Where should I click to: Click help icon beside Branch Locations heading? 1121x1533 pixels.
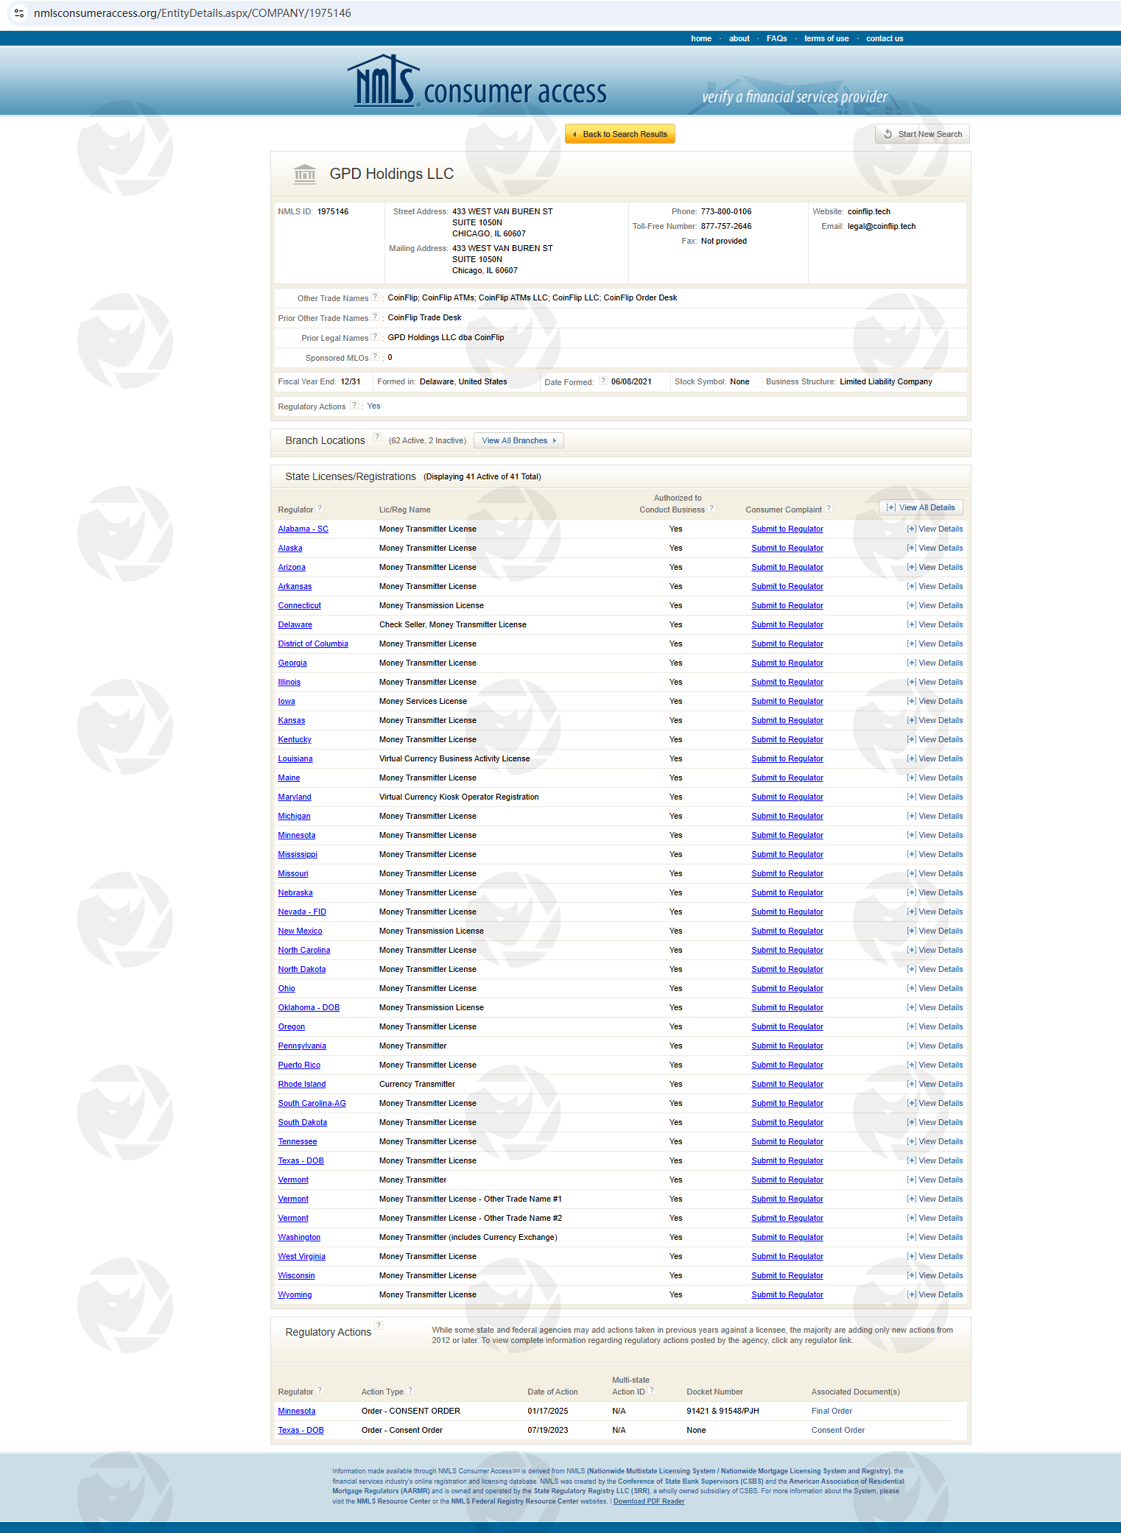click(377, 437)
